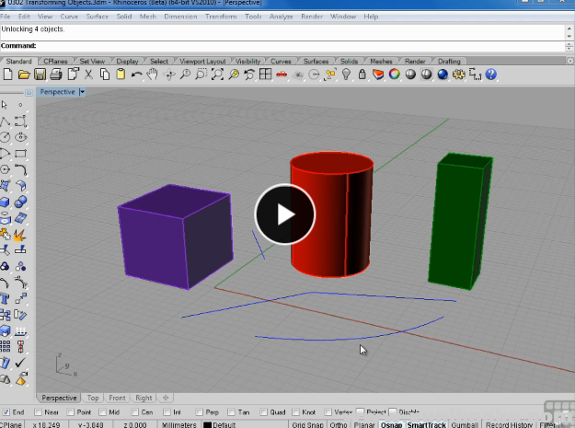Open the Perspective viewport dropdown arrow
Screen dimensions: 575x428
pos(83,92)
